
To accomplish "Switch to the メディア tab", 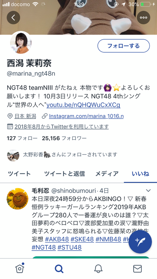I will coord(107,174).
